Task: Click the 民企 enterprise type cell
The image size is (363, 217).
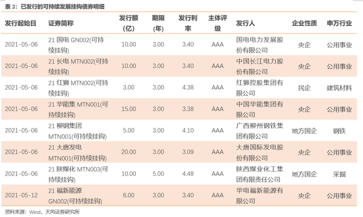Action: click(304, 88)
